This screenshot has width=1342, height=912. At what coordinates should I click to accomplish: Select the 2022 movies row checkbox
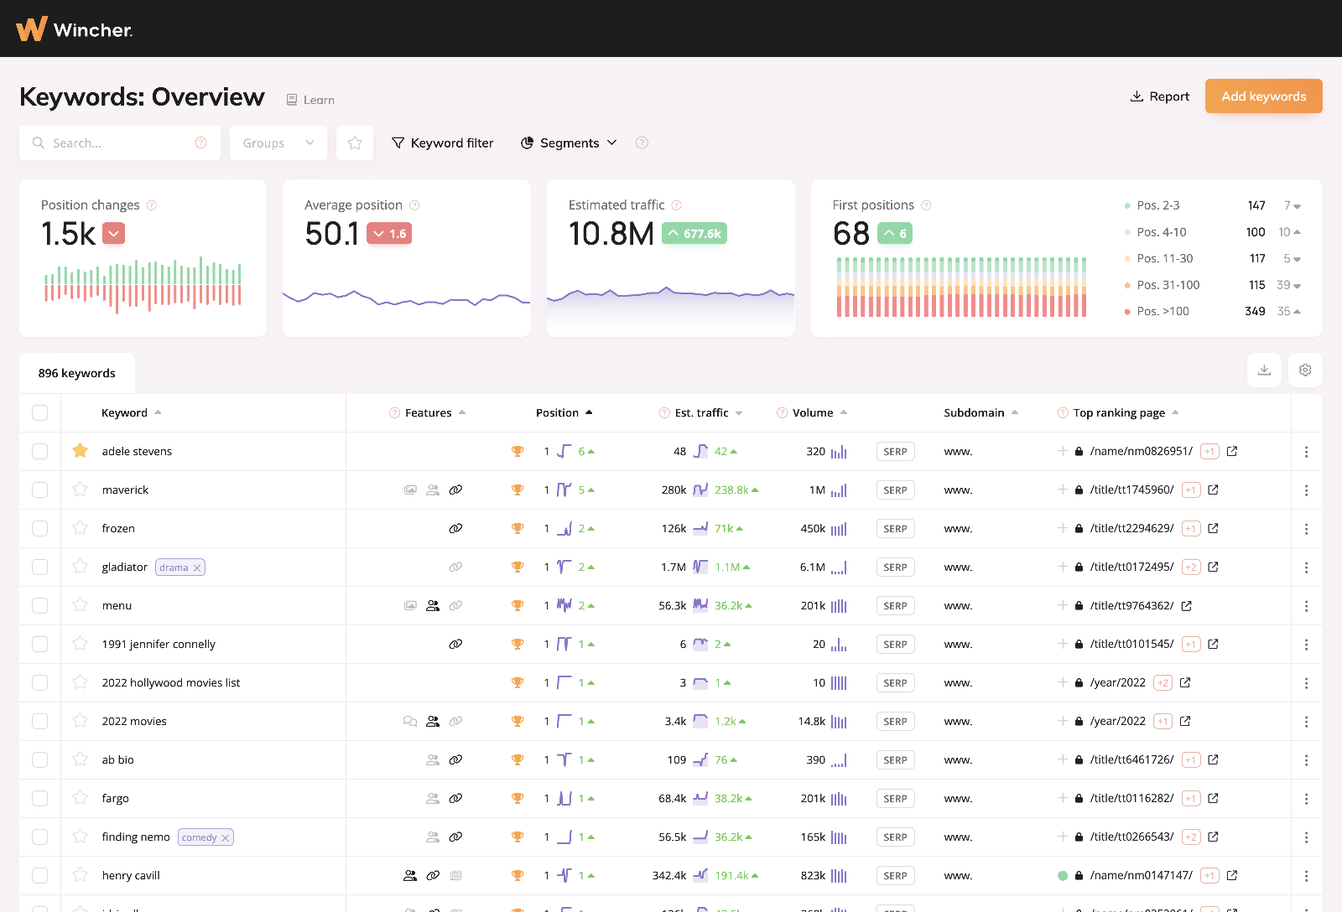(x=40, y=721)
